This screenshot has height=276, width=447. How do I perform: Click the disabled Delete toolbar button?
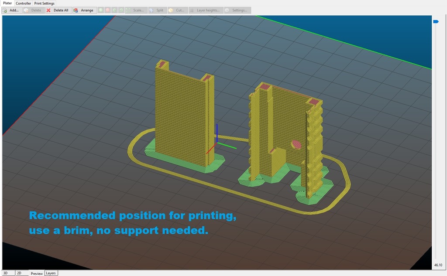point(33,10)
